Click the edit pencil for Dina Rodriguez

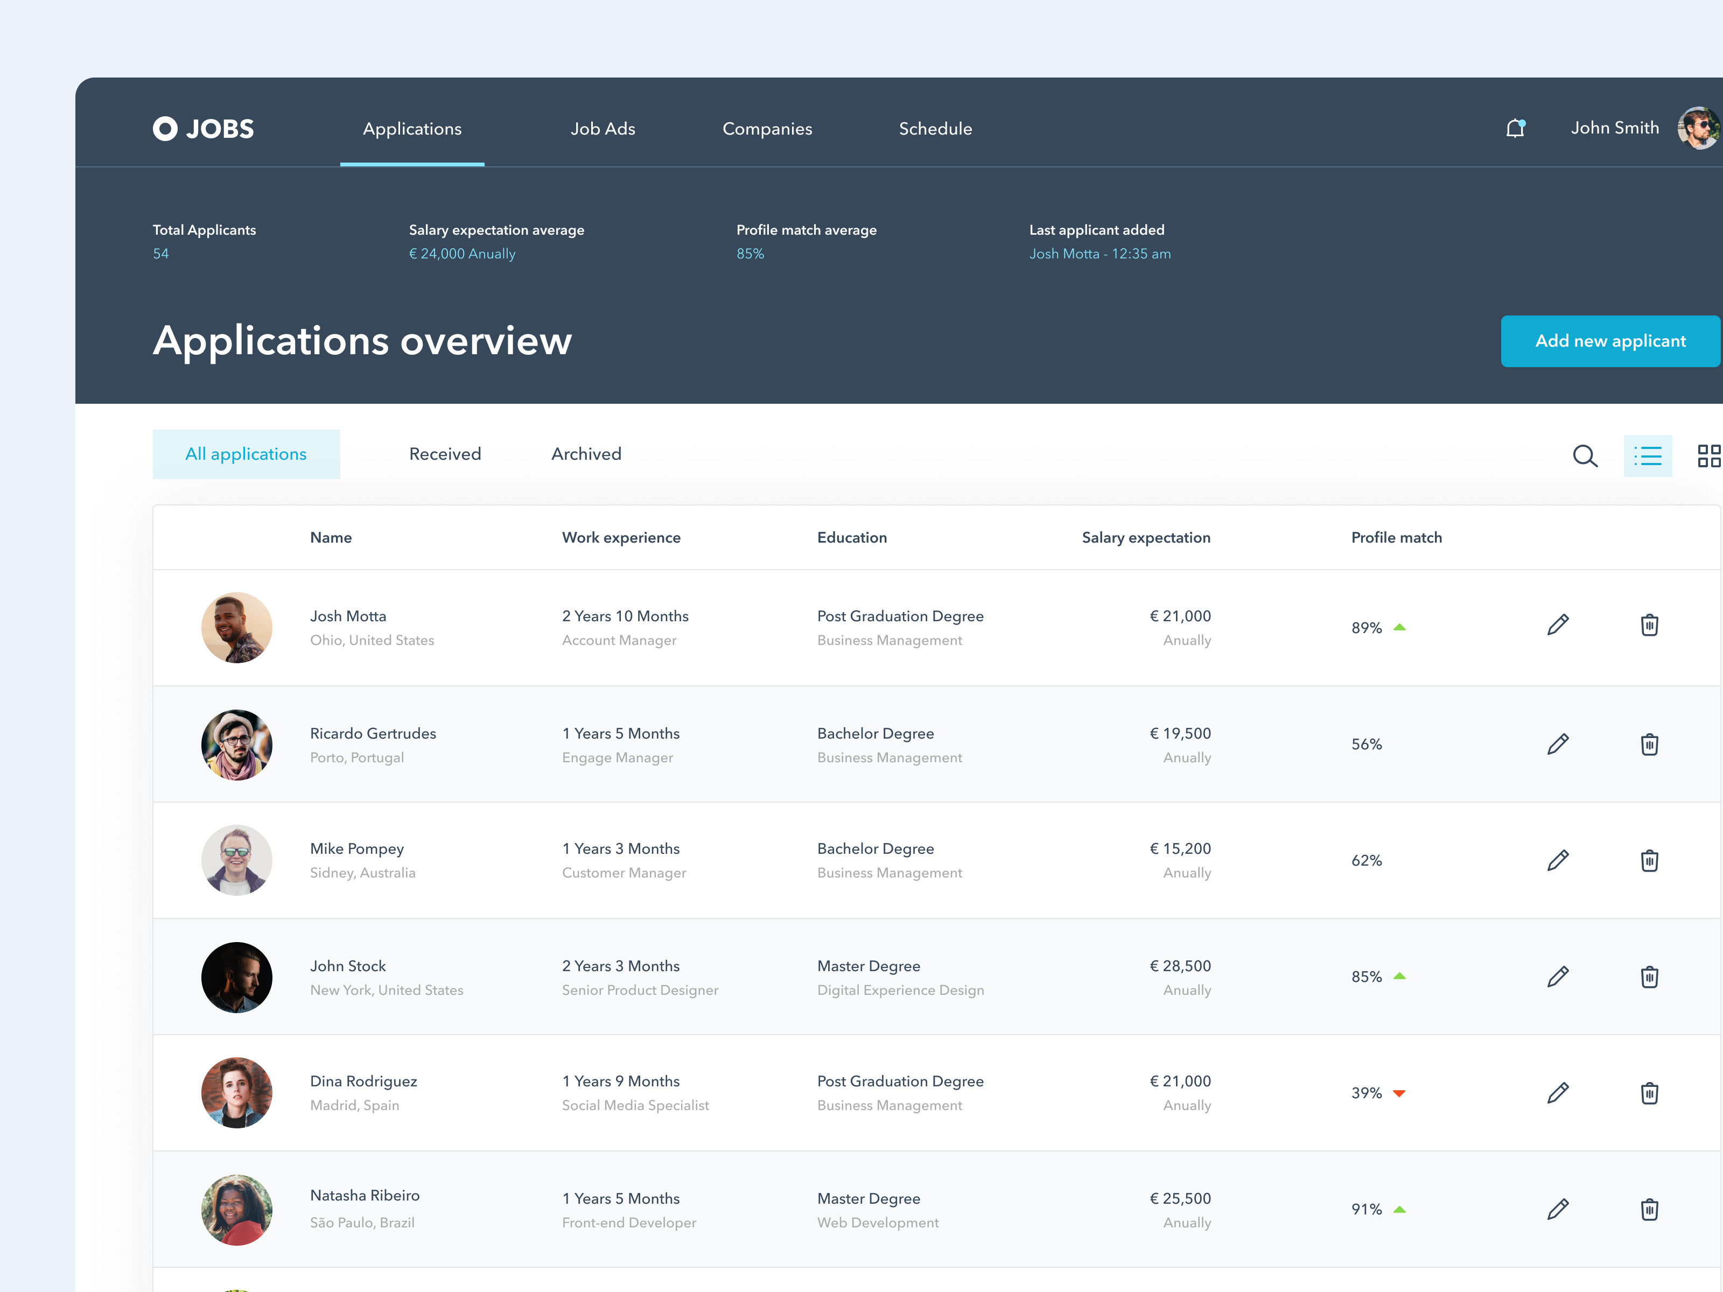click(1557, 1093)
